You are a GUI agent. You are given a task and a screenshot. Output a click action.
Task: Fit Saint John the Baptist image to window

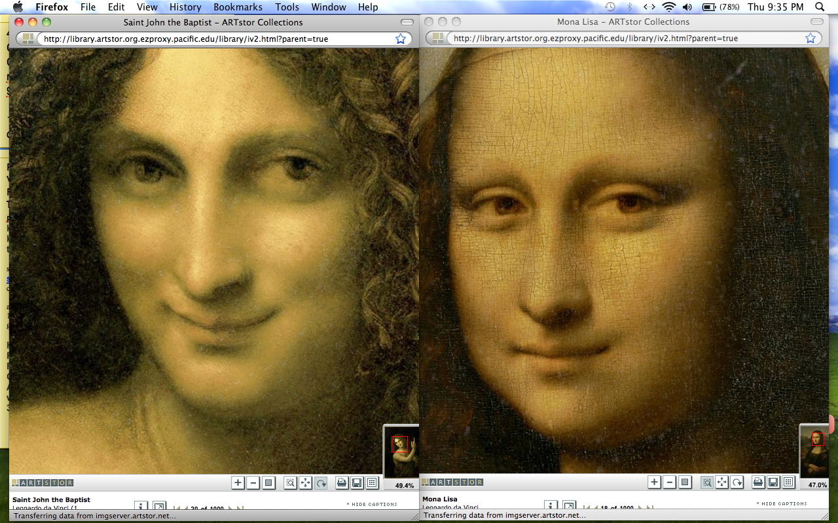click(268, 482)
